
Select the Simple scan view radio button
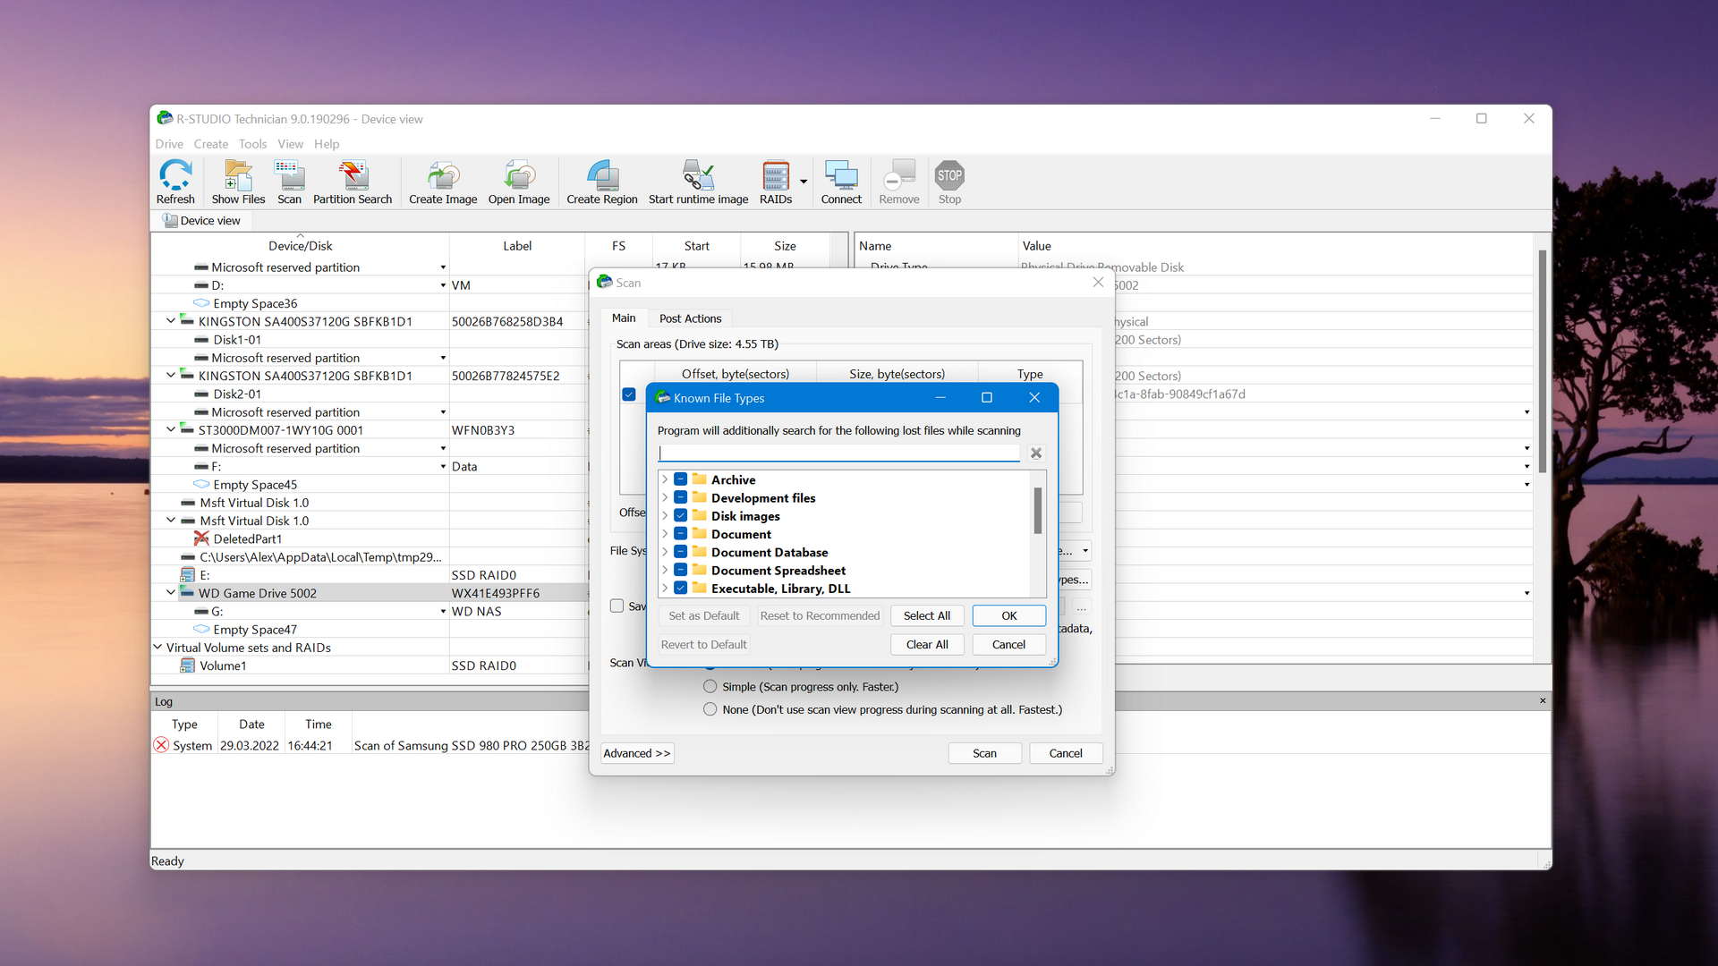coord(710,687)
